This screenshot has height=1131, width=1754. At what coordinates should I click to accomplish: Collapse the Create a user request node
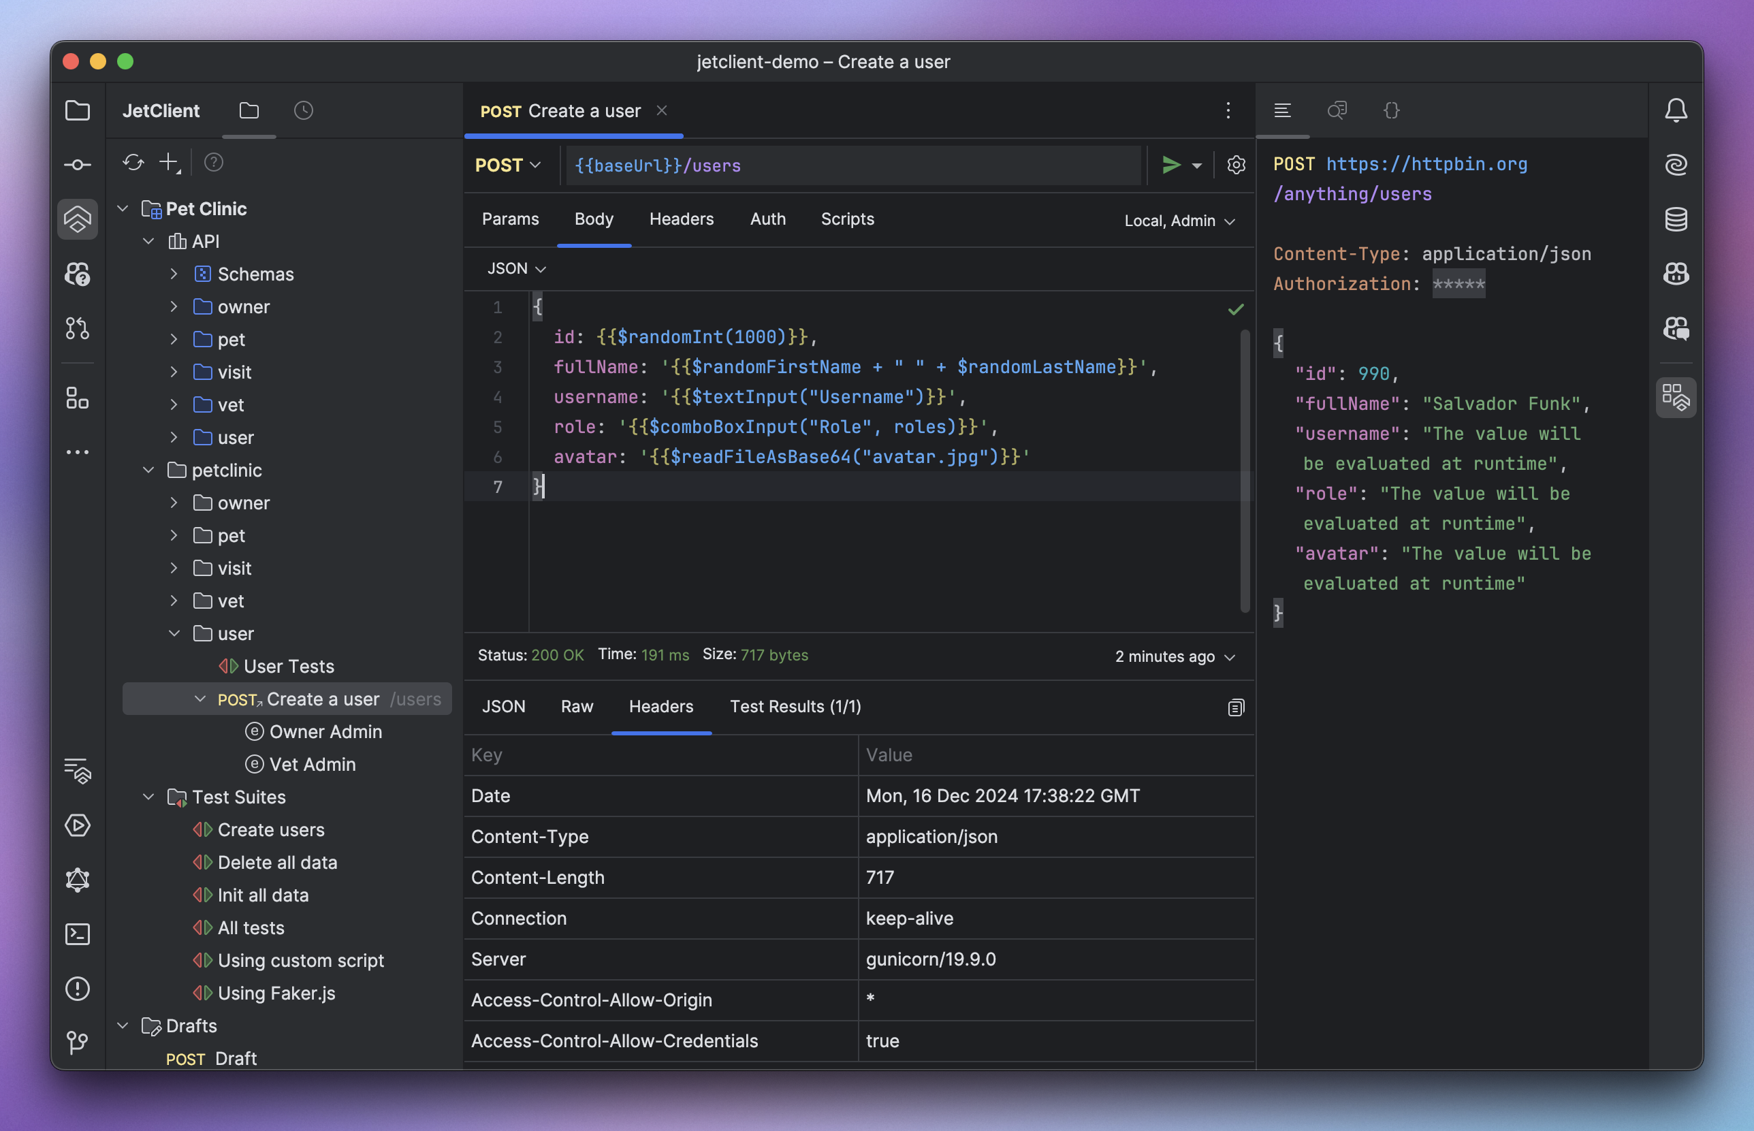200,699
